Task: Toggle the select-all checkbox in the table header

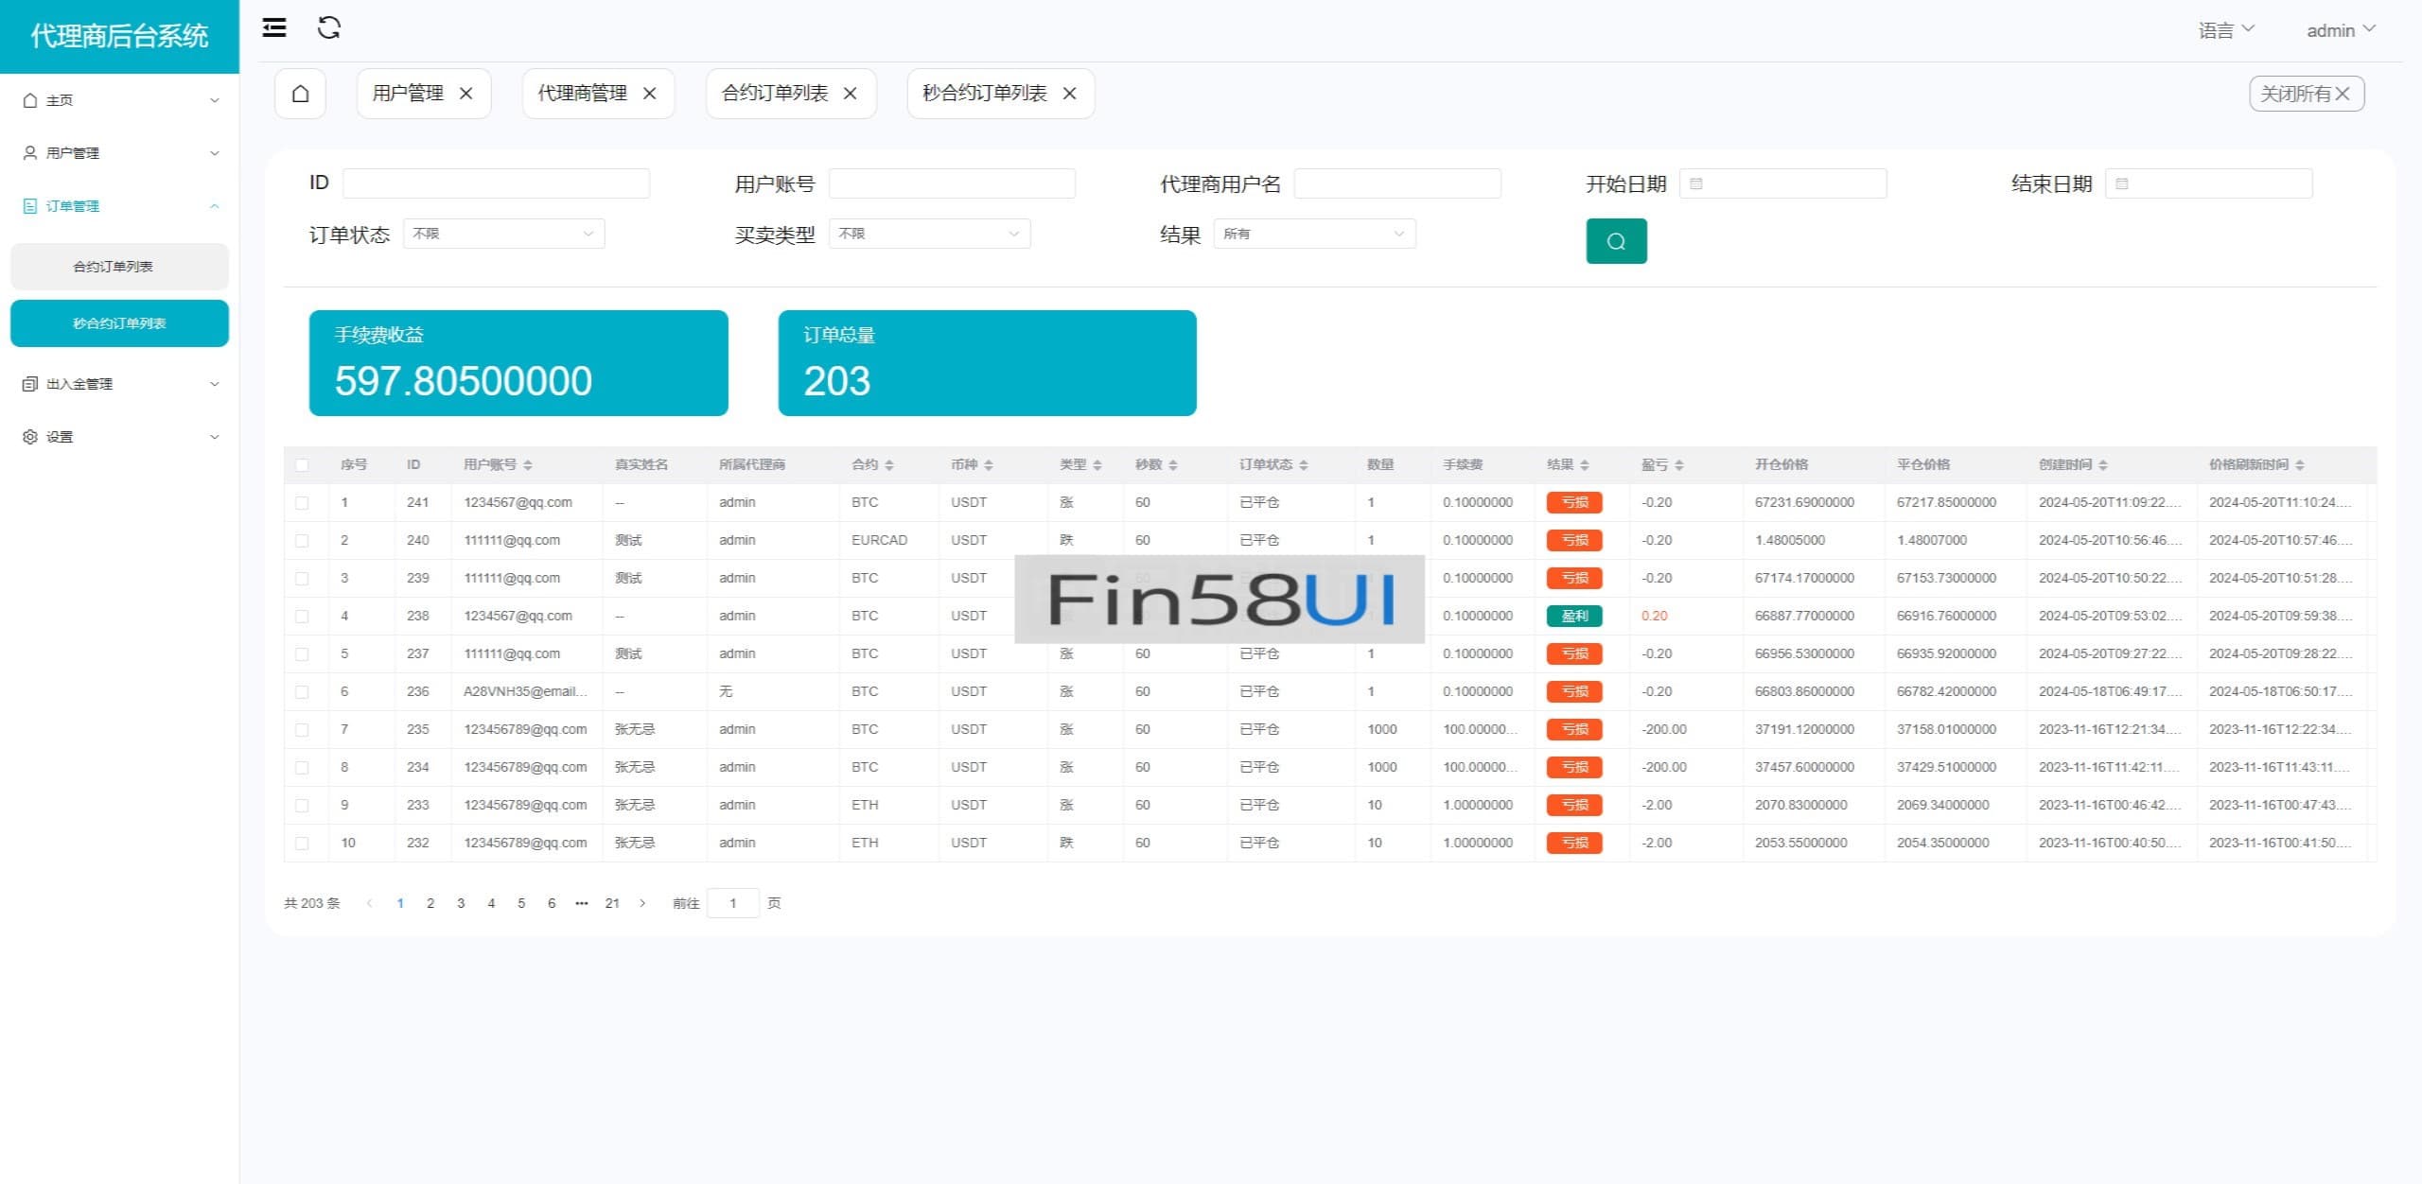Action: pyautogui.click(x=302, y=465)
